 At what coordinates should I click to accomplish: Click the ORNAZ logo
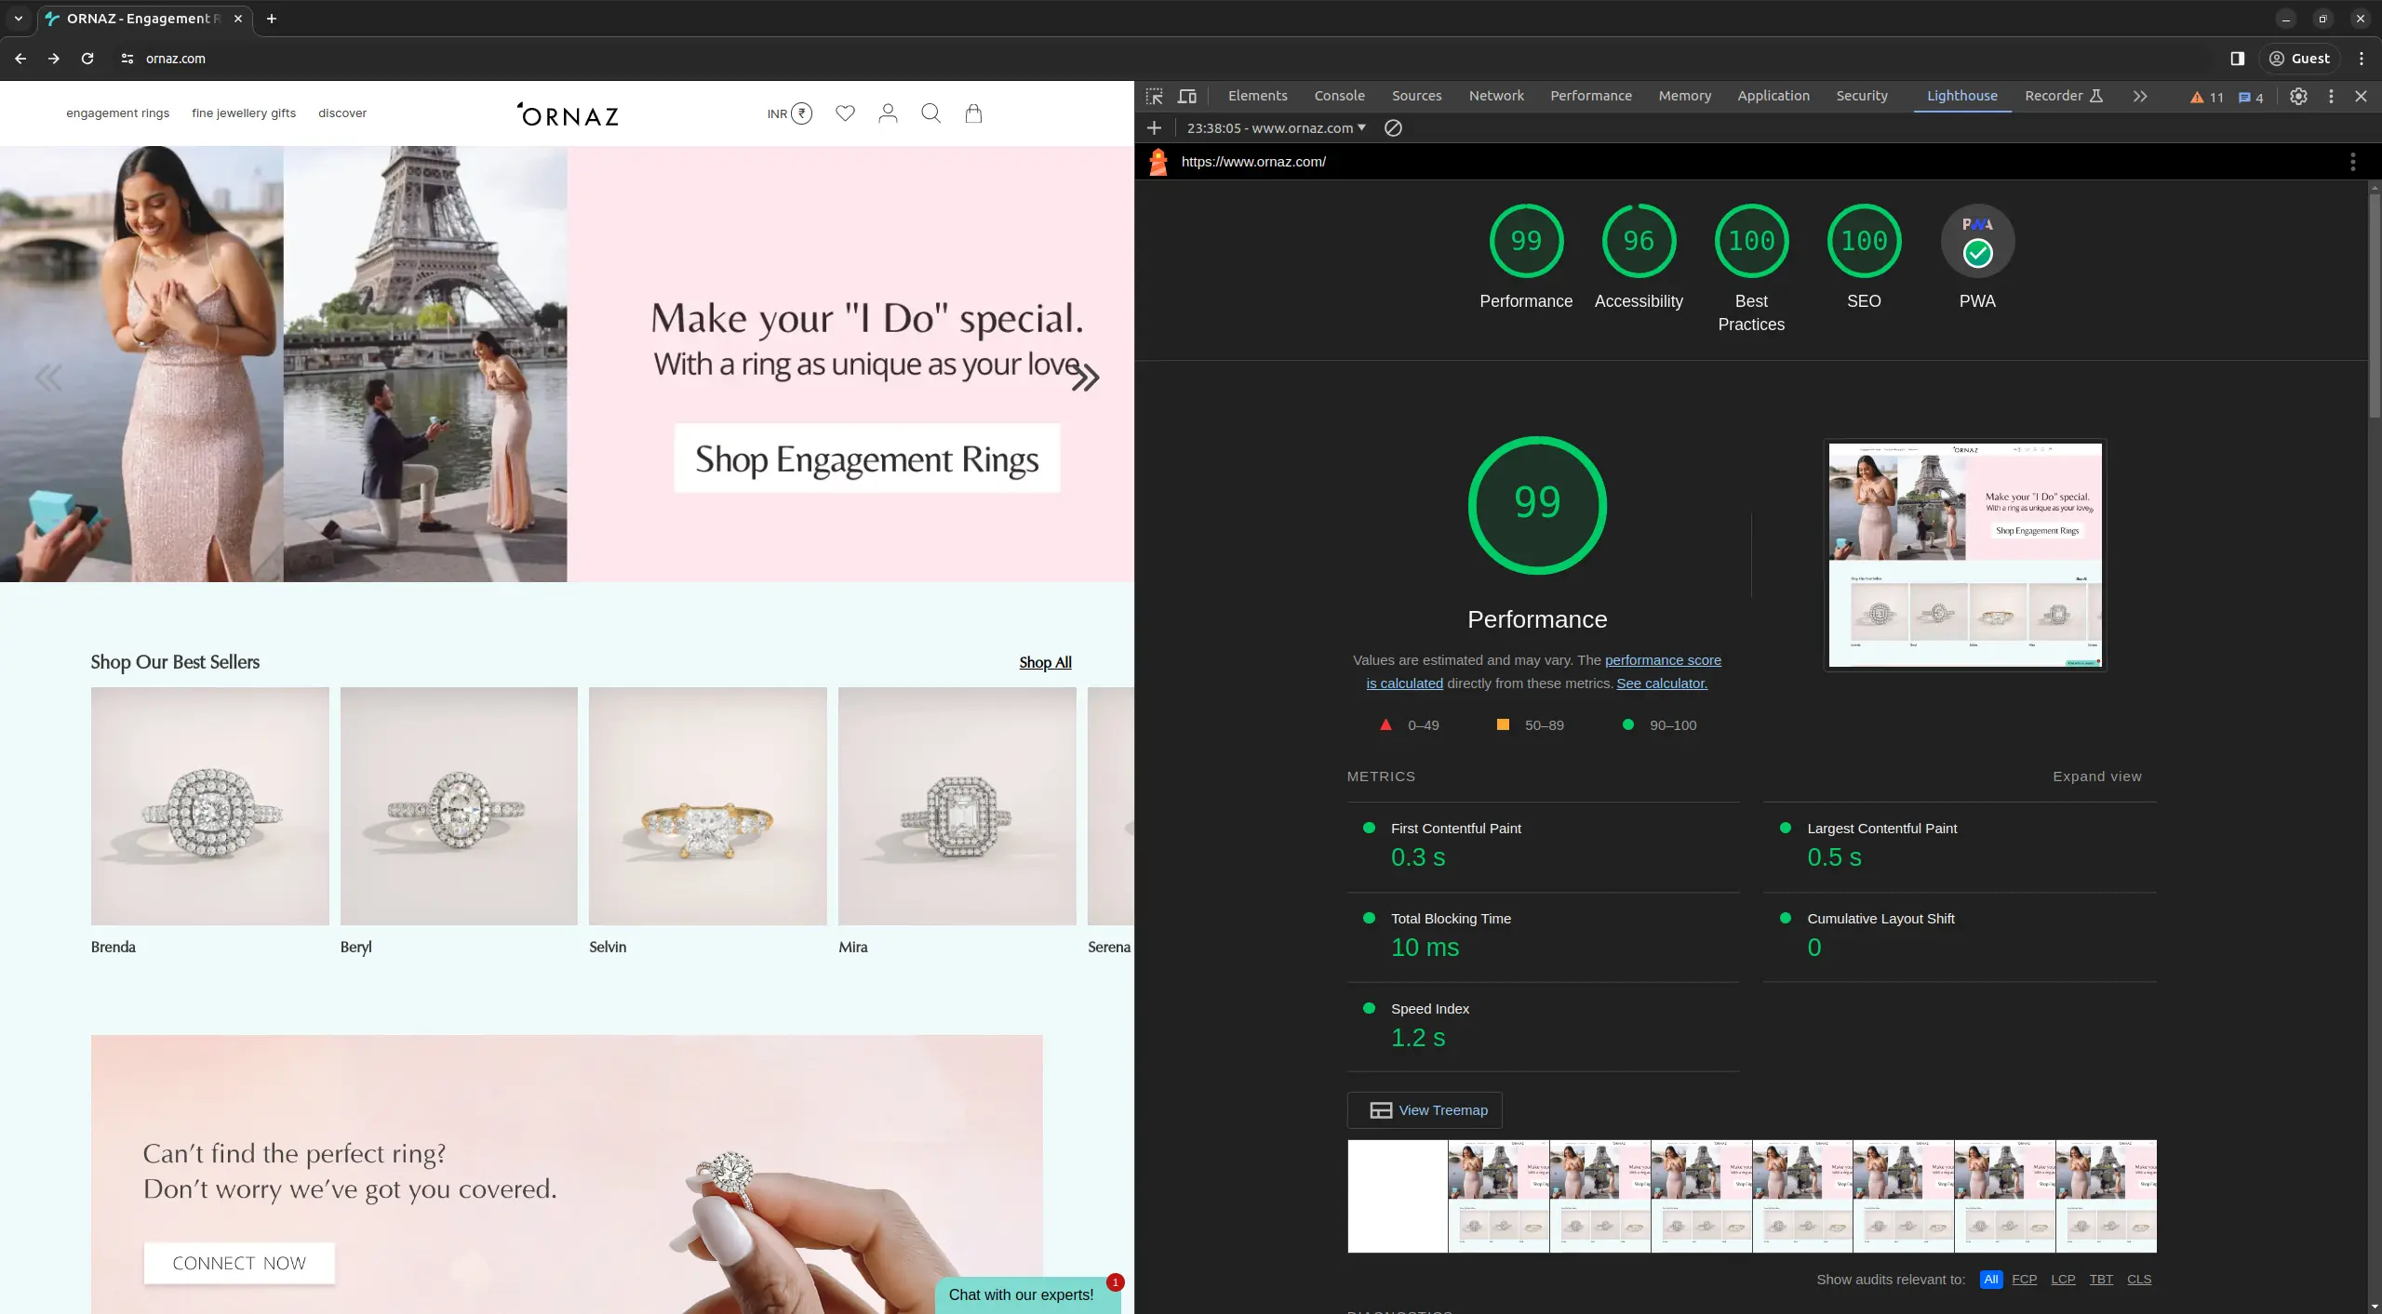point(568,114)
